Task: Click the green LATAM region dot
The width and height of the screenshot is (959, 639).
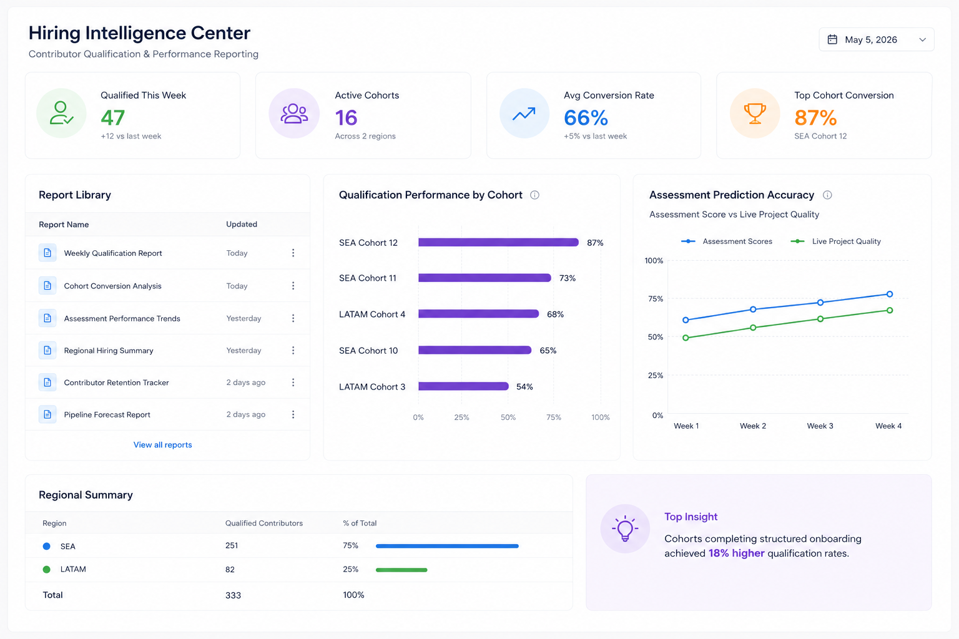Action: pos(46,569)
